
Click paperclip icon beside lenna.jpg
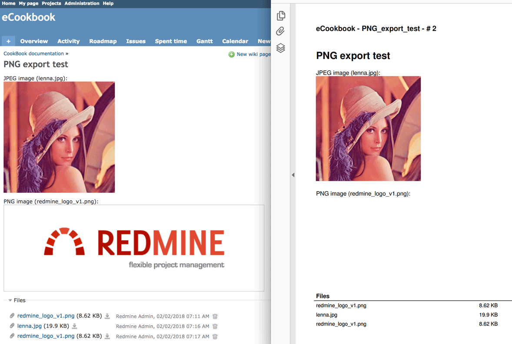pos(12,326)
